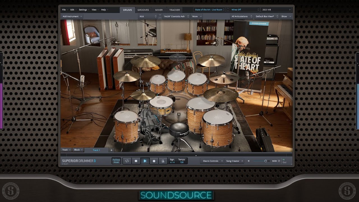The height and width of the screenshot is (202, 359).
Task: Open the Help menu
Action: [x=105, y=10]
